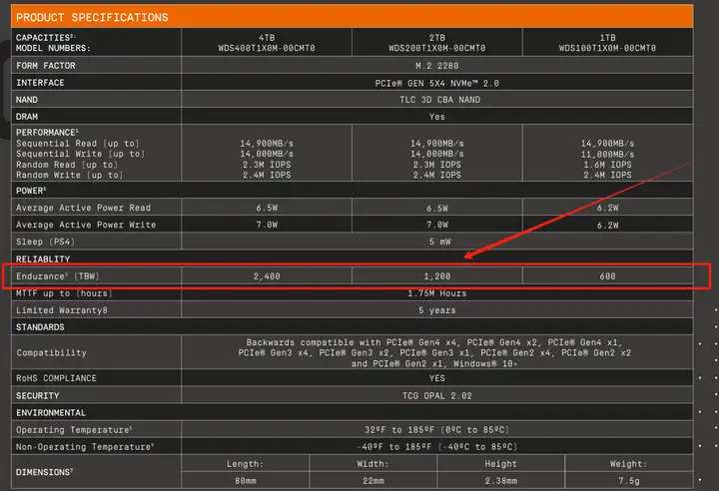Image resolution: width=719 pixels, height=491 pixels.
Task: Click the 2.38mm height value
Action: (x=500, y=481)
